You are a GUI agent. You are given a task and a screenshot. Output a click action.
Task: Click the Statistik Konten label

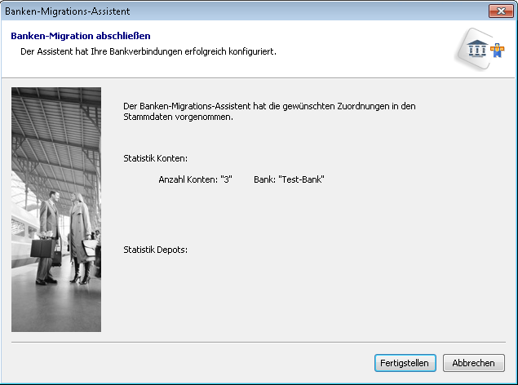(155, 157)
